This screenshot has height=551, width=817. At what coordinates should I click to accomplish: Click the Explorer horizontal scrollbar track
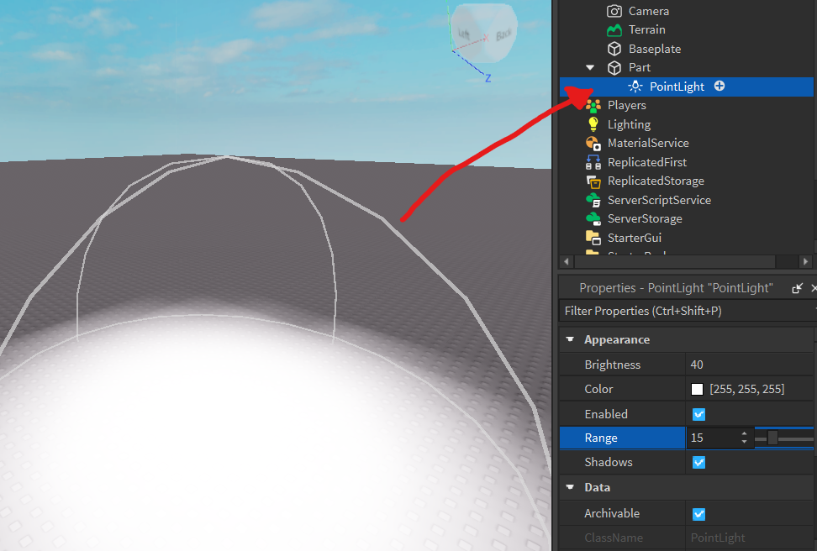click(x=686, y=261)
